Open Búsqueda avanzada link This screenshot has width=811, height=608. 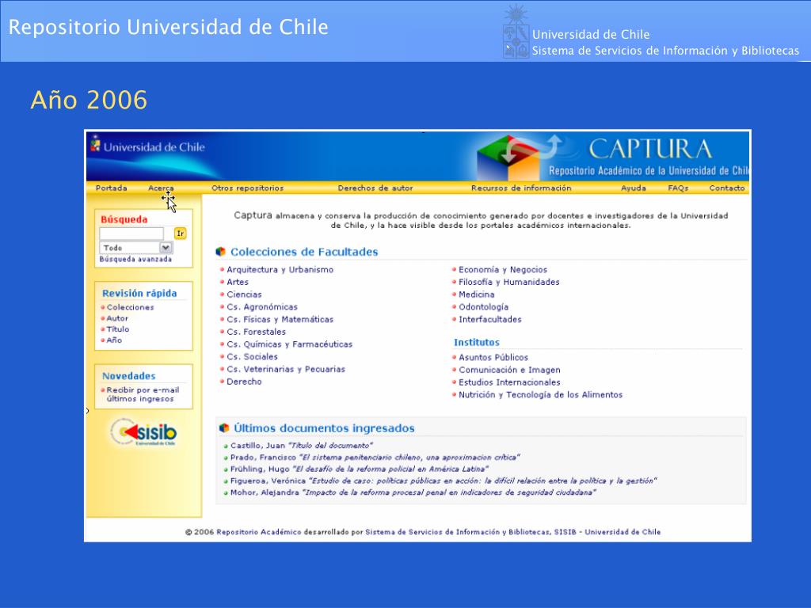click(135, 259)
